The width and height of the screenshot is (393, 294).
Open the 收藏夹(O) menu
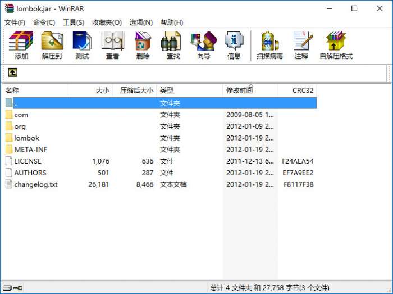[107, 22]
